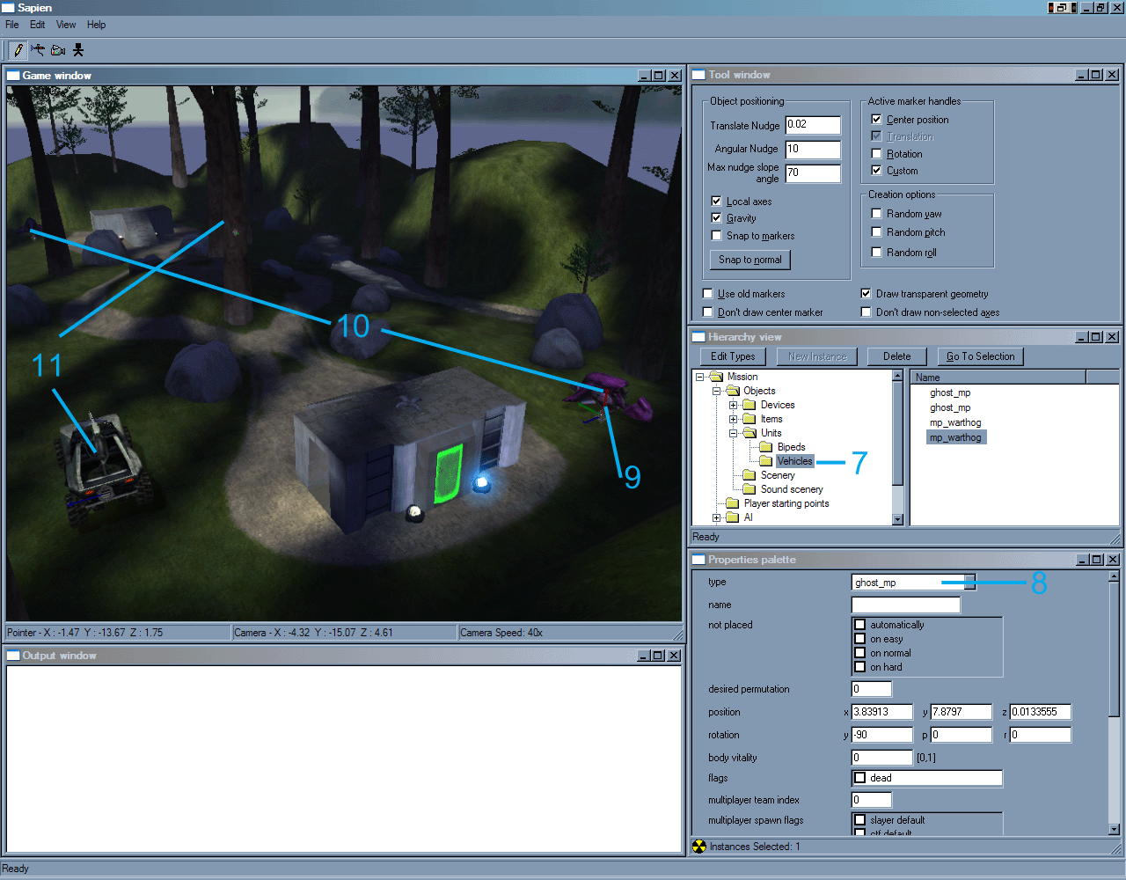Open the Edit menu
Viewport: 1126px width, 880px height.
tap(37, 25)
